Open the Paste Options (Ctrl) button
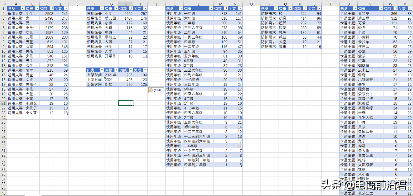413x196 pixels. click(156, 90)
